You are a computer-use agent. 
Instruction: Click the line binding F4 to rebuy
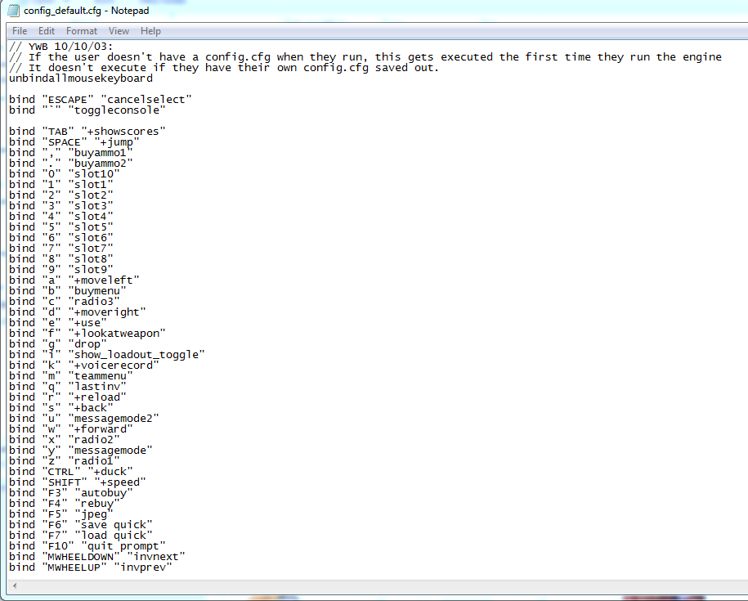[65, 503]
